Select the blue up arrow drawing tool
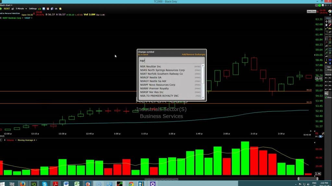Viewport: 332px width, 186px height. 330,63
